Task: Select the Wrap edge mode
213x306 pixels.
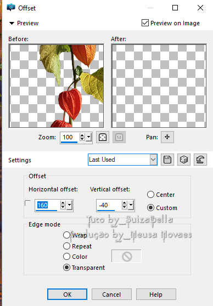Action: pos(66,235)
